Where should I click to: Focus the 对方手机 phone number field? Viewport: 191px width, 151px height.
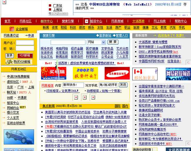point(108,85)
